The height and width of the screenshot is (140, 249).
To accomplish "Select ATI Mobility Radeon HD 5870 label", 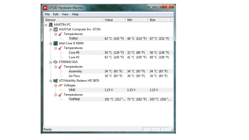I will (79, 81).
